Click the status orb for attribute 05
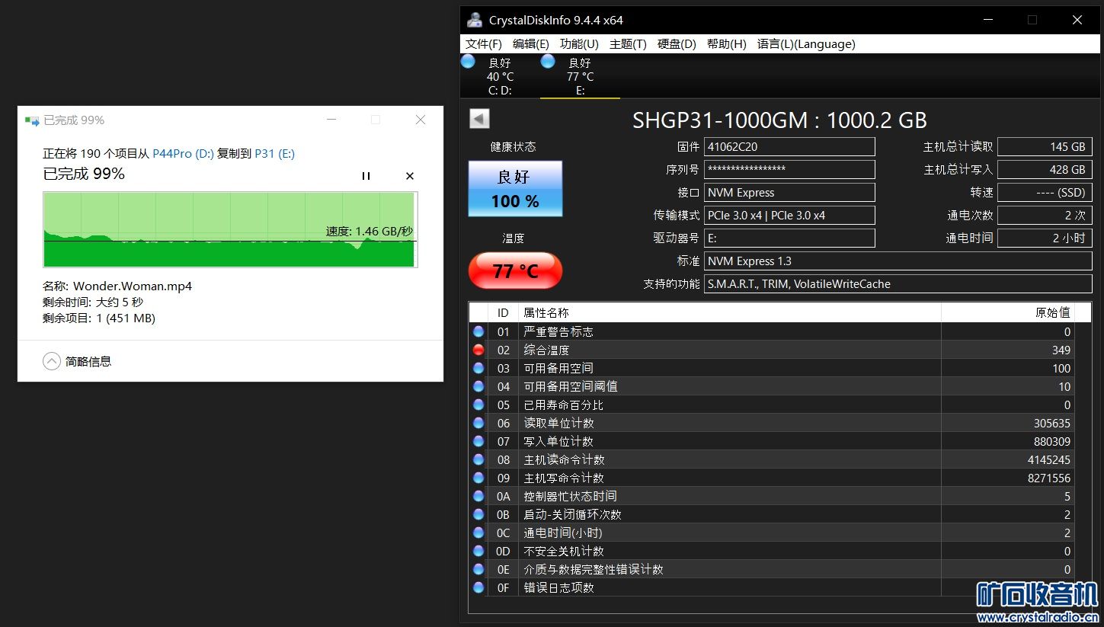The height and width of the screenshot is (627, 1104). click(478, 405)
